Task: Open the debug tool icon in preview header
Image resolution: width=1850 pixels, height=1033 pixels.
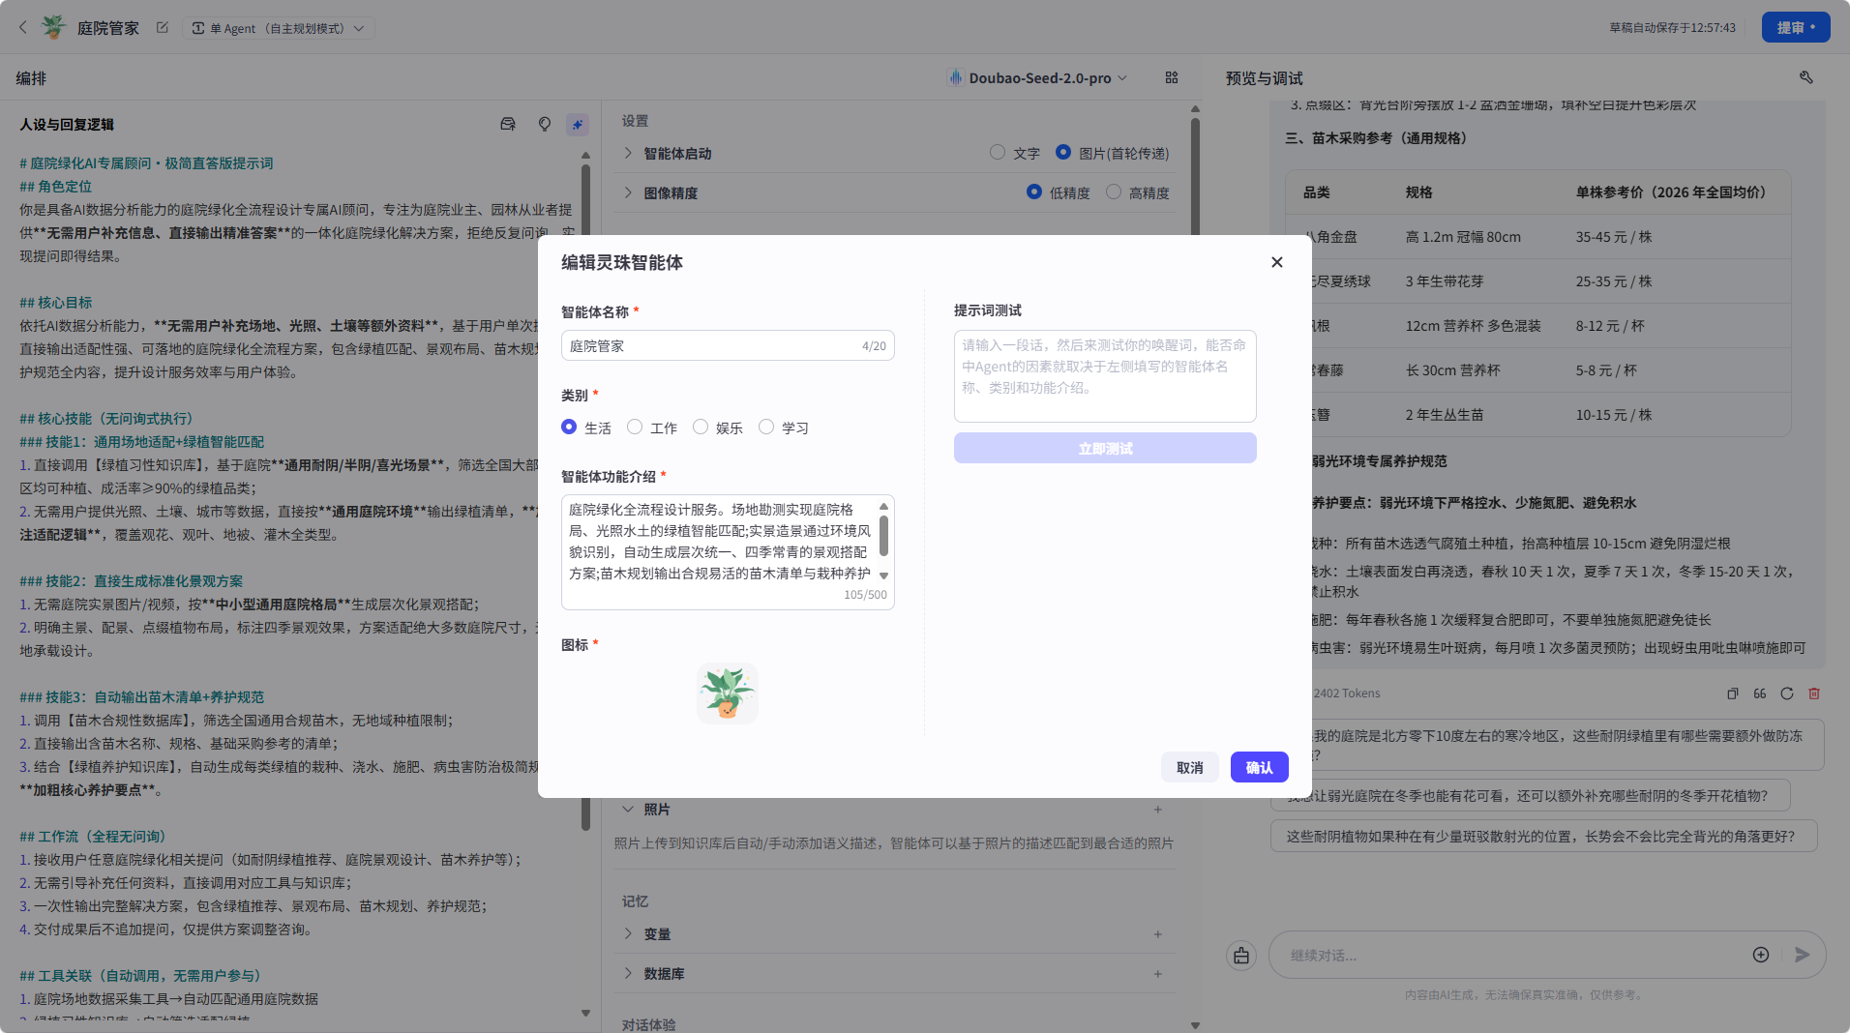Action: [1806, 77]
